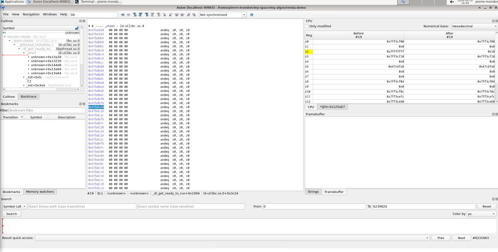Switch to the *@lin:0x125ab7 tab

332,107
